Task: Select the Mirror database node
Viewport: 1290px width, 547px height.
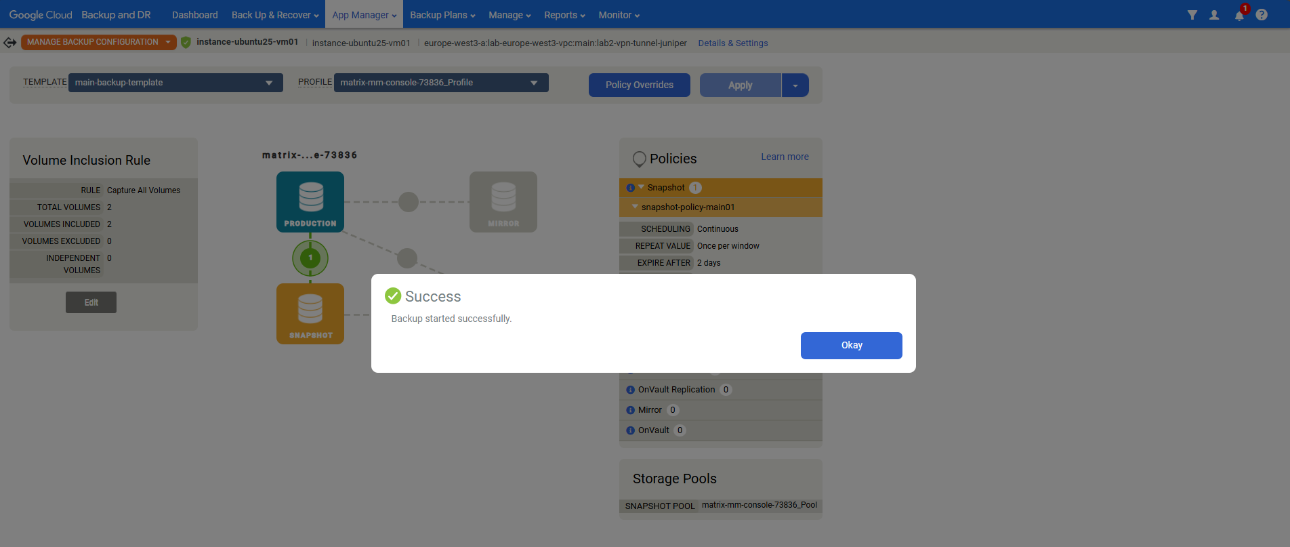Action: (503, 202)
